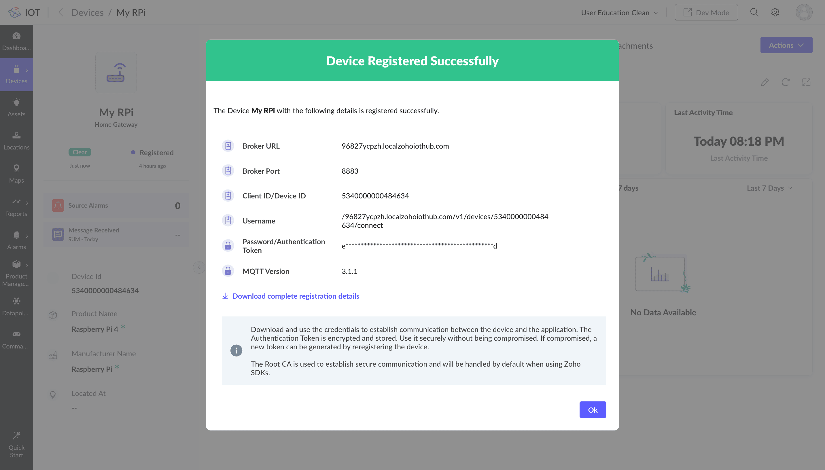The height and width of the screenshot is (470, 825).
Task: Click the MQTT Version lock icon
Action: (228, 271)
